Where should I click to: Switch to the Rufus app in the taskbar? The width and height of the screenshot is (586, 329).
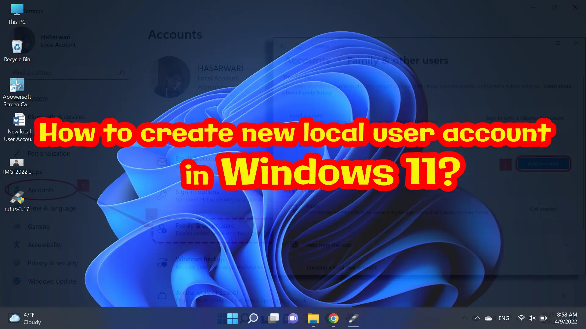[x=353, y=318]
